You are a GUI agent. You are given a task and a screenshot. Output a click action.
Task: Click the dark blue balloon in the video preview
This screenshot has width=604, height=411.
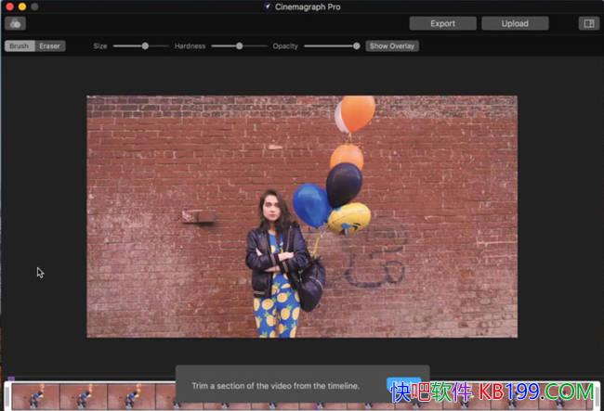pos(344,183)
